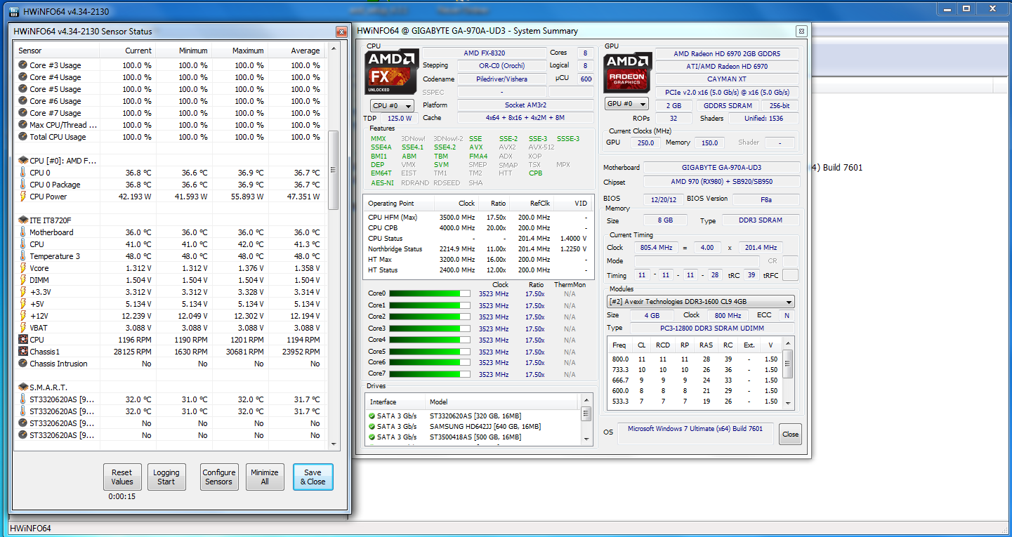Click the memory timings table scrollbar
Screen dimensions: 1012x537
[x=788, y=373]
